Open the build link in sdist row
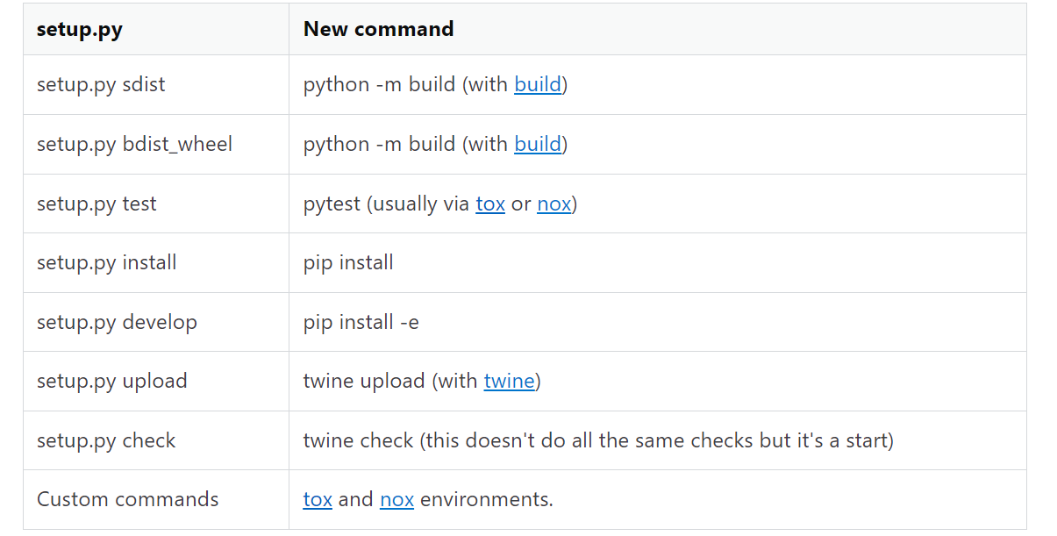Screen dimensions: 1057x536 coord(537,84)
